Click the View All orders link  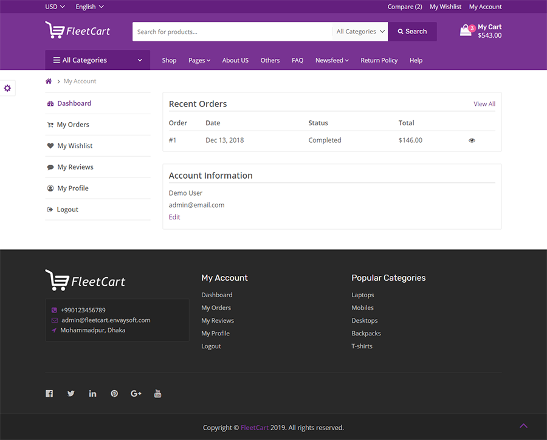coord(484,104)
